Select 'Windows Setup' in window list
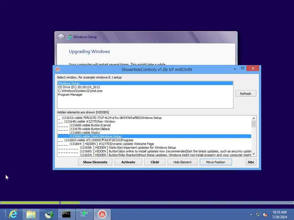Viewport: 294px width, 220px height. pyautogui.click(x=145, y=83)
